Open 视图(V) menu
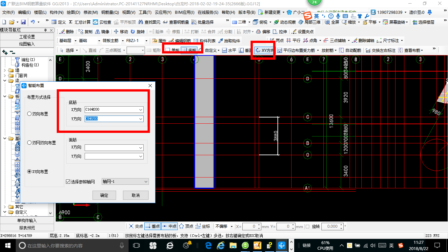This screenshot has height=252, width=448. point(129,12)
